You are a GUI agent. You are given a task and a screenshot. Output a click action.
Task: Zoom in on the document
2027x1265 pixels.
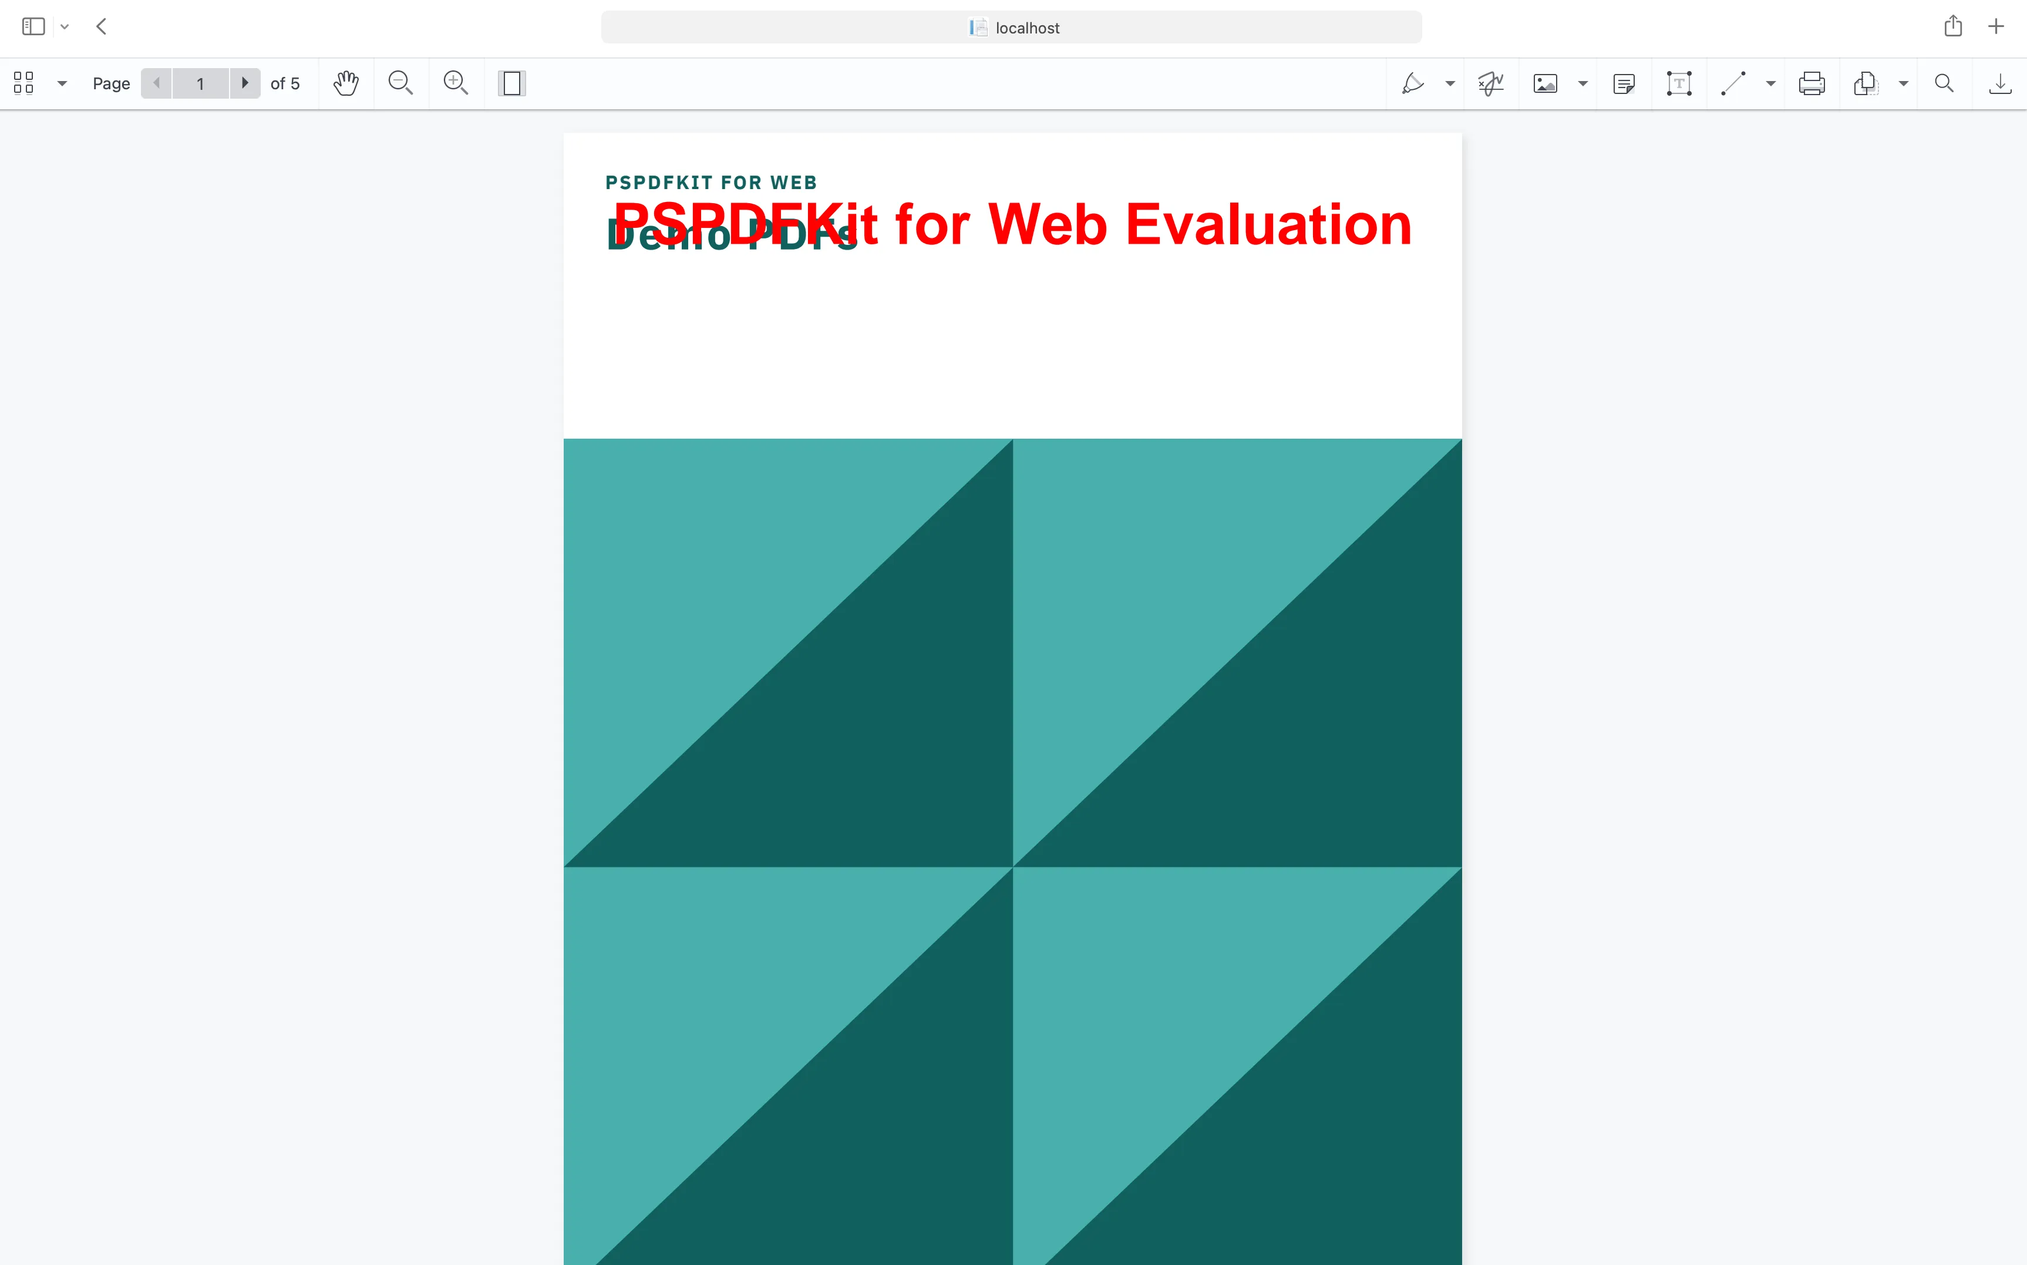coord(456,83)
